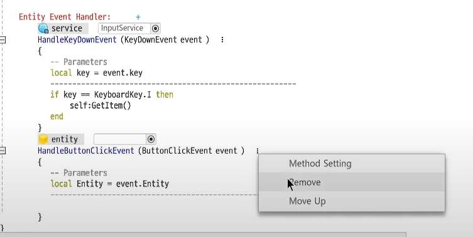Open the target picker beside the empty entity field
The height and width of the screenshot is (237, 473).
click(151, 139)
